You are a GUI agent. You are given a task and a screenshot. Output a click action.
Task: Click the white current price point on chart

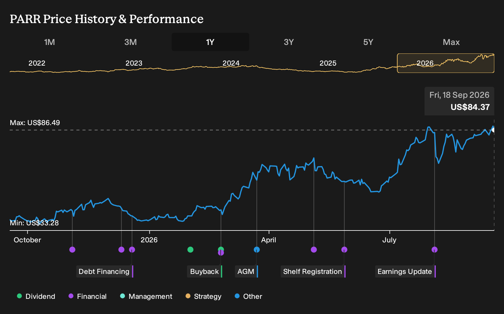click(x=493, y=130)
